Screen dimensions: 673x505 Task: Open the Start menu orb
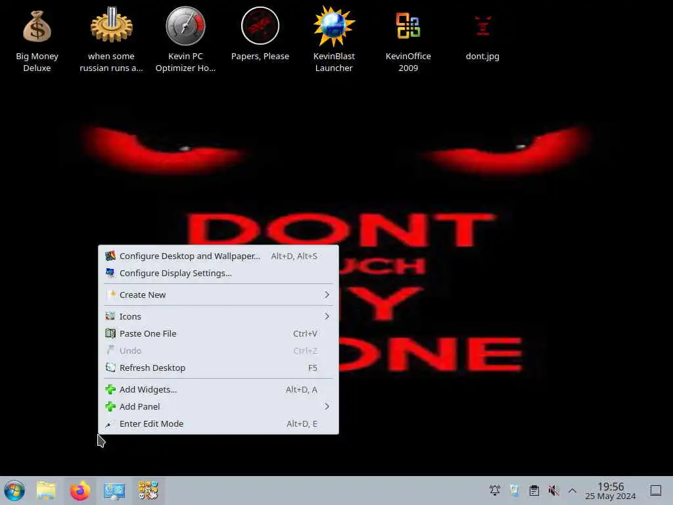tap(14, 491)
